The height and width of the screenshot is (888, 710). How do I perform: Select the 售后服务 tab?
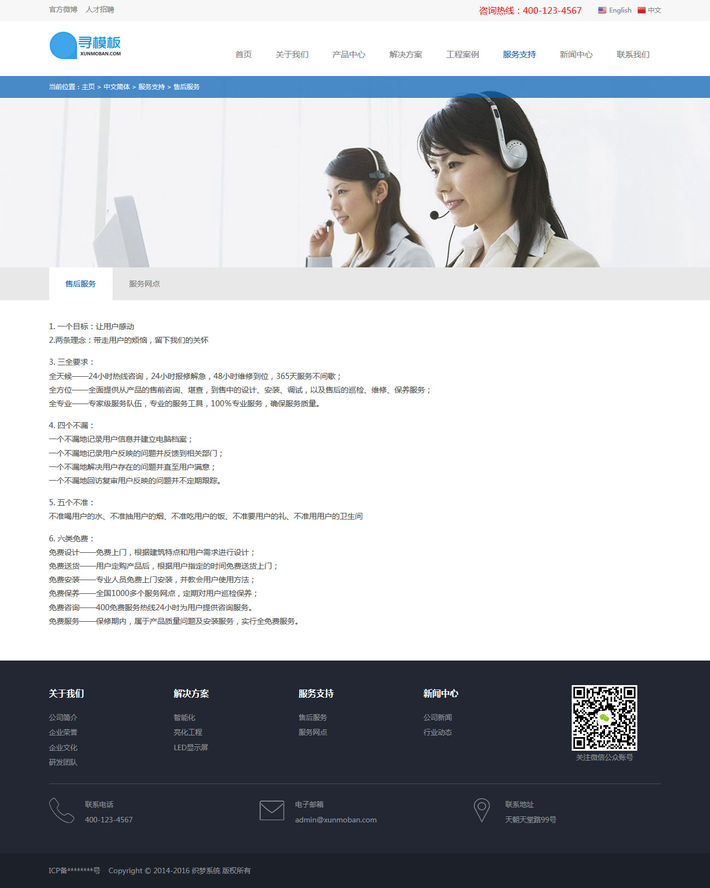point(80,284)
